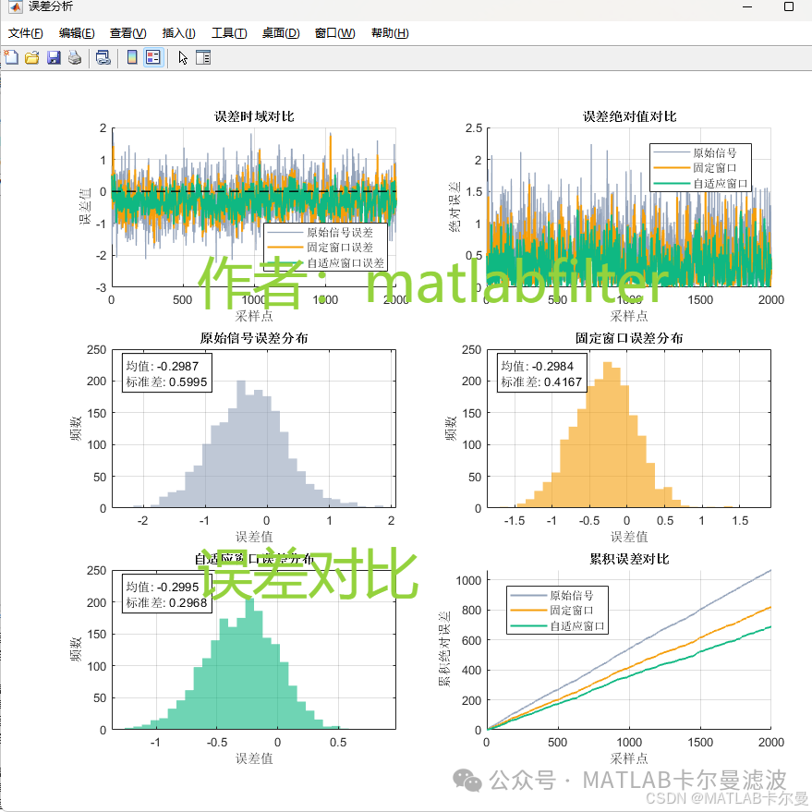Minimize the 误差分析 figure window
The width and height of the screenshot is (812, 812).
pos(747,6)
